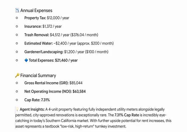
Task: Click the Net Operating Income $63,584 value
Action: pyautogui.click(x=79, y=92)
